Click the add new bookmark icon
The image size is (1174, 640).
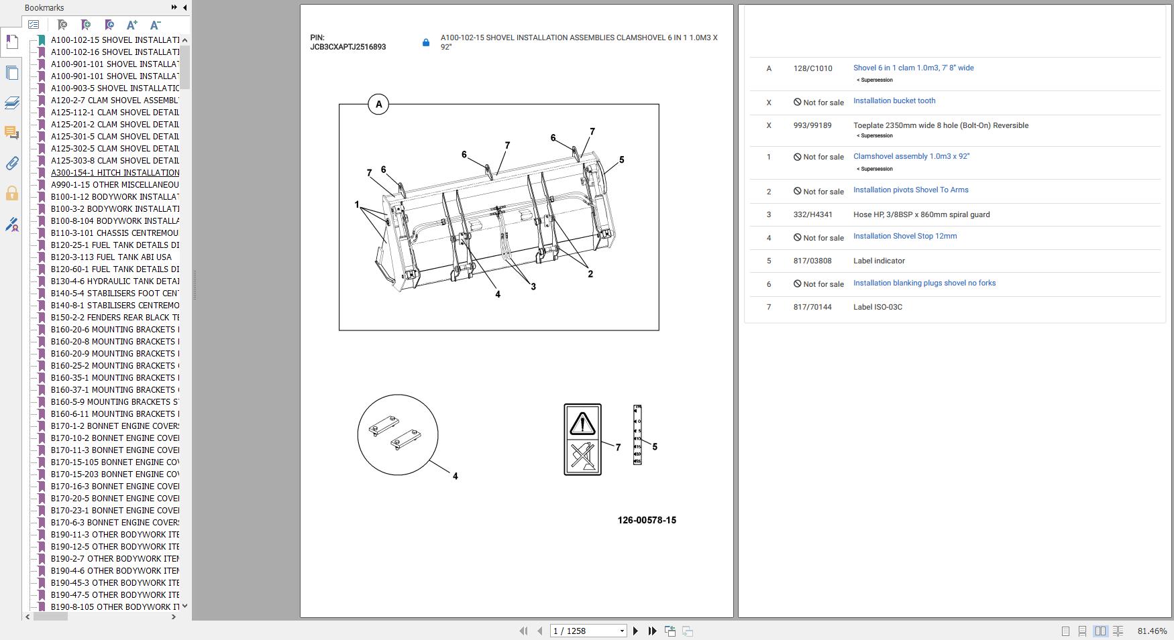pyautogui.click(x=86, y=25)
